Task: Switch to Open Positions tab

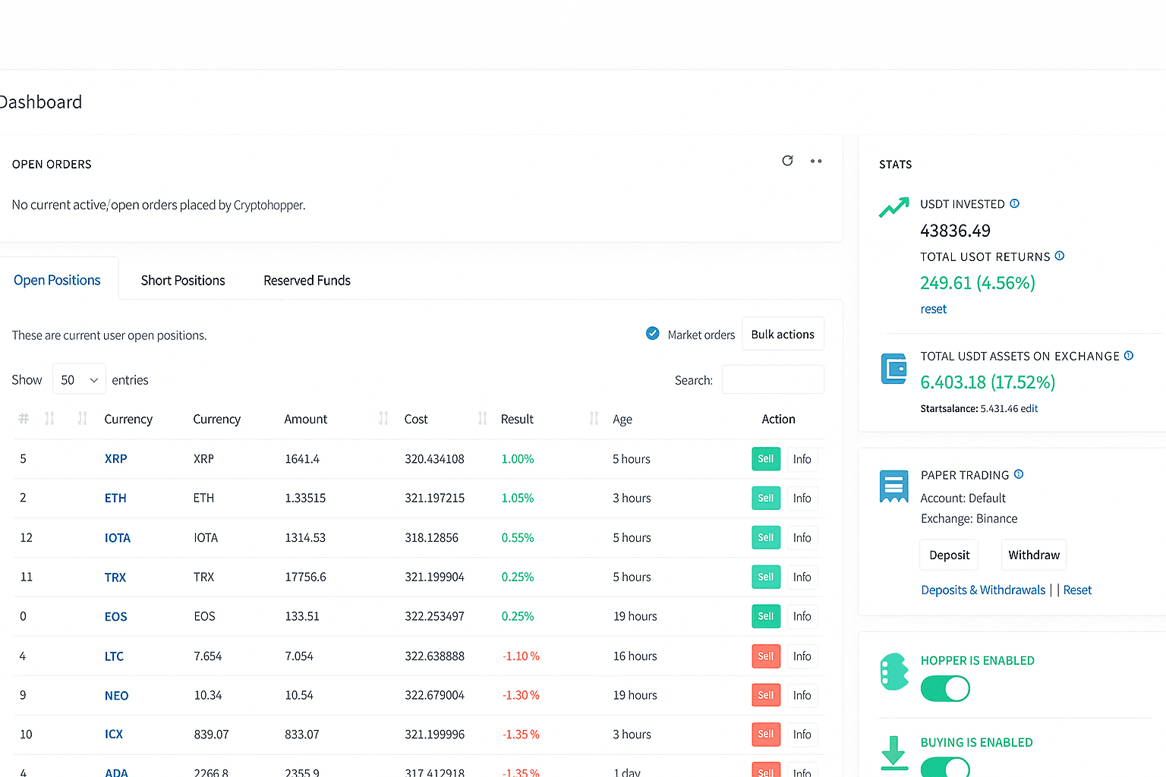Action: click(x=57, y=280)
